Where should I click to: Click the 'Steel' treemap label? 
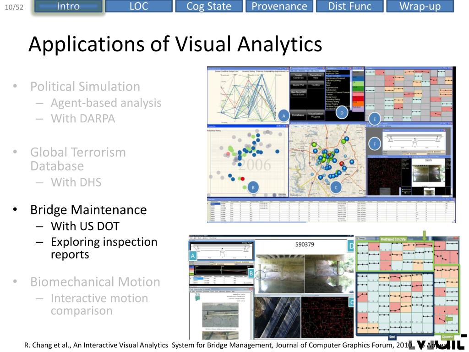[x=392, y=337]
